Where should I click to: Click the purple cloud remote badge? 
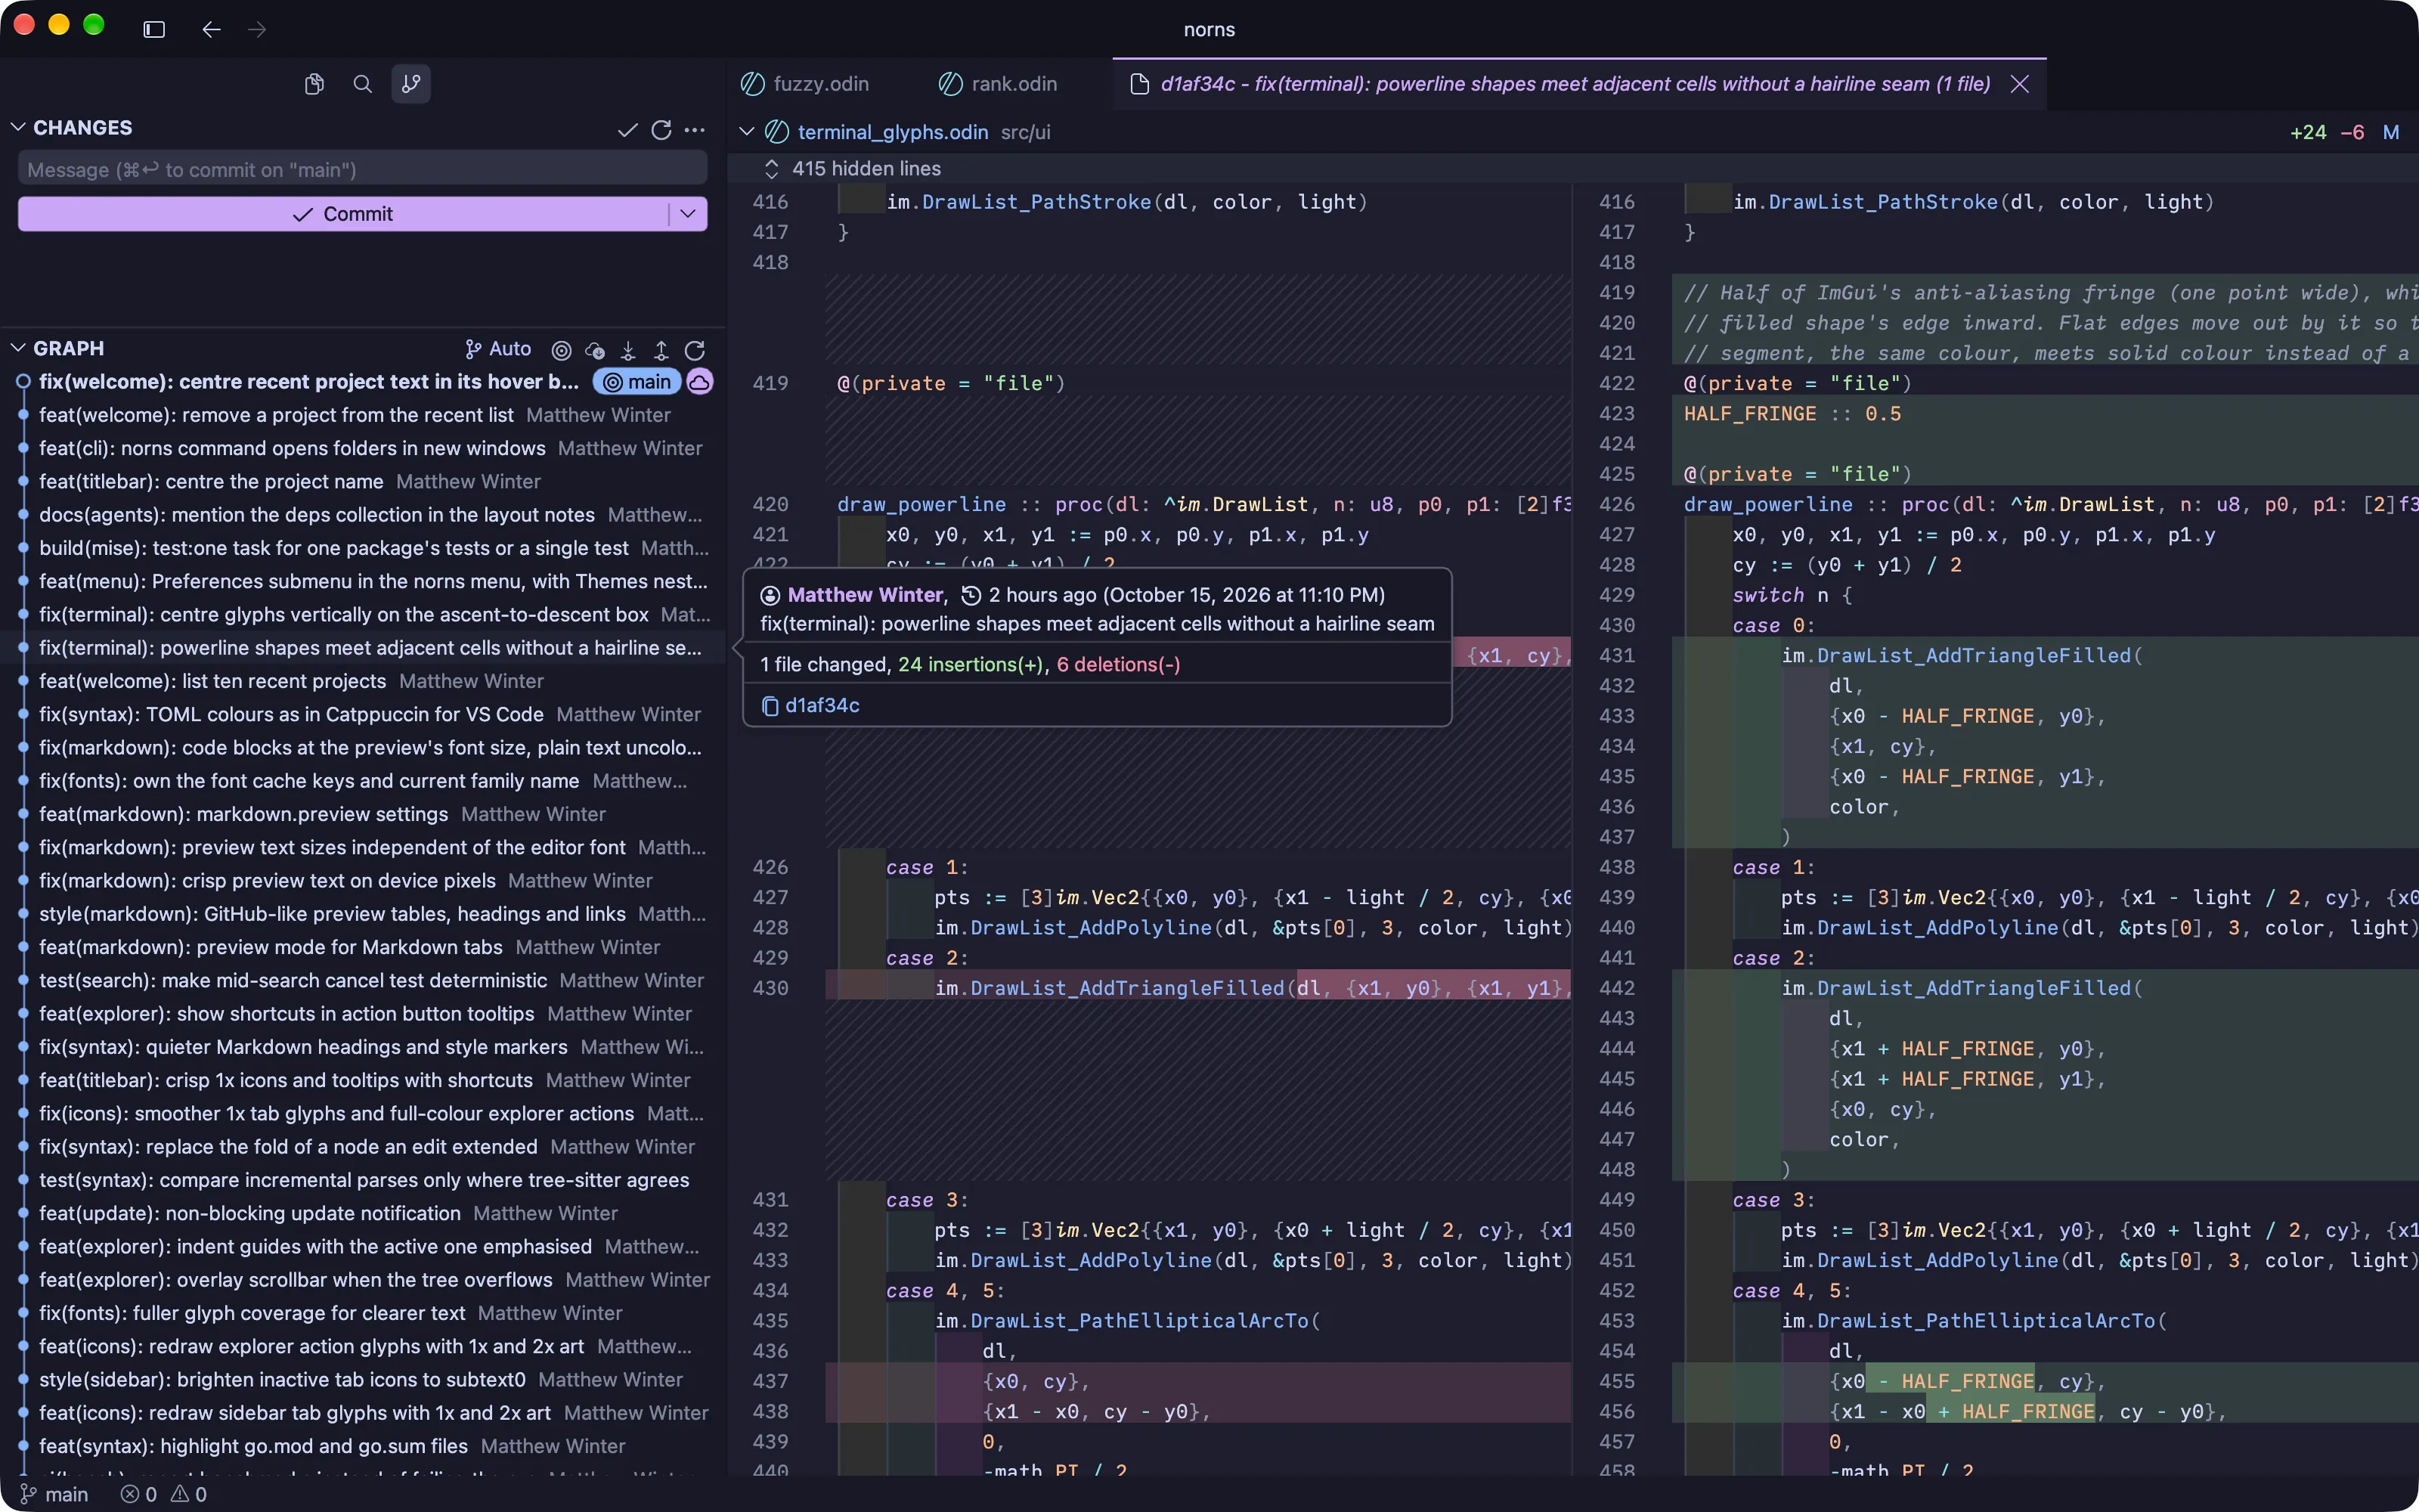tap(700, 382)
